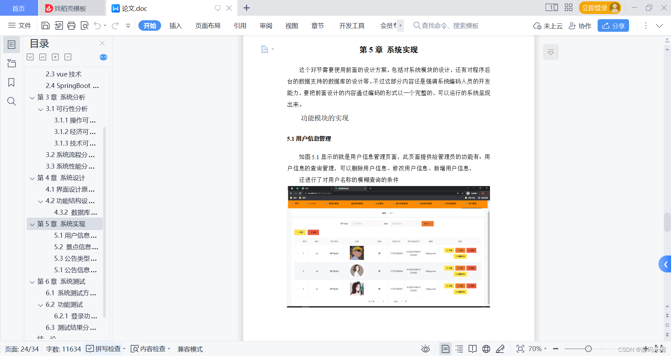This screenshot has height=356, width=671.
Task: Click the 分享 share button
Action: 613,25
